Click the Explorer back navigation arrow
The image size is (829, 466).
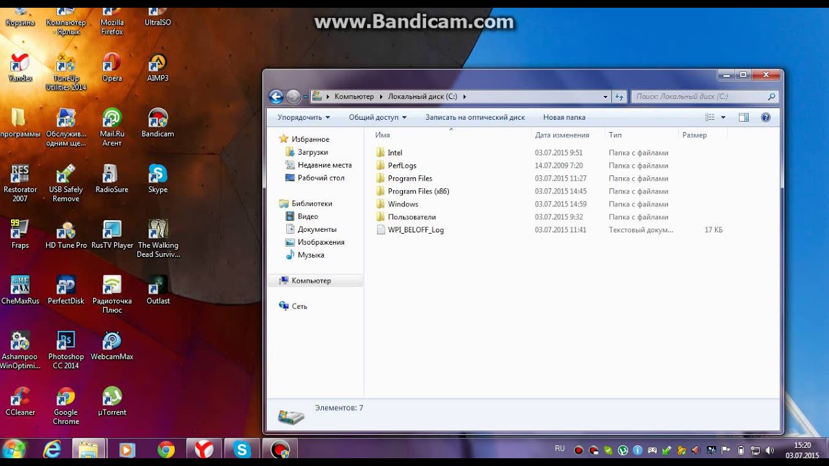pos(276,96)
